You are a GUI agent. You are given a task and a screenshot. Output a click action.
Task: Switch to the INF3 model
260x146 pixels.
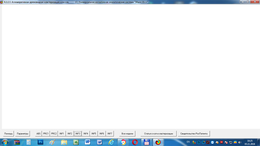(x=78, y=134)
